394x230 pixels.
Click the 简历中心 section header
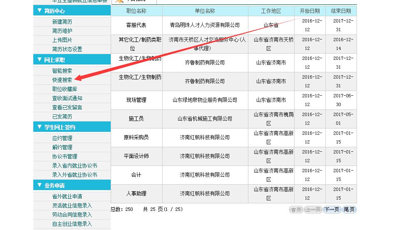coord(72,10)
